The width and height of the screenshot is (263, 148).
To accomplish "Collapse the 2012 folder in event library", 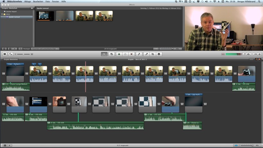I will pos(2,14).
